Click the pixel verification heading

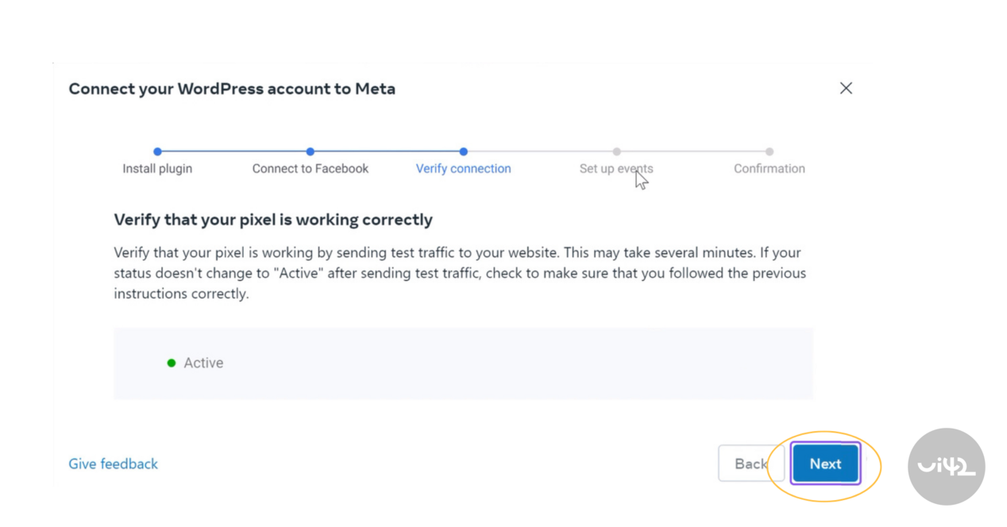tap(273, 220)
